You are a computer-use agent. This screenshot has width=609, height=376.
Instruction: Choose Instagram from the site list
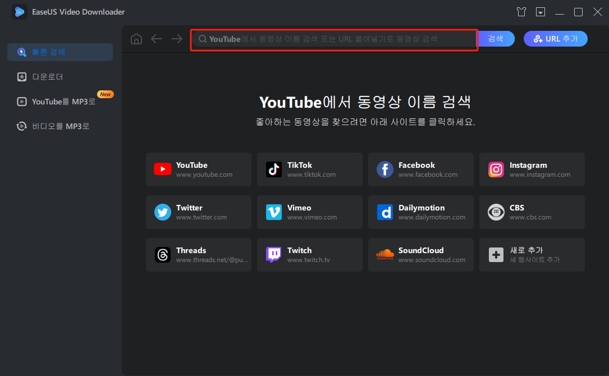[x=532, y=169]
